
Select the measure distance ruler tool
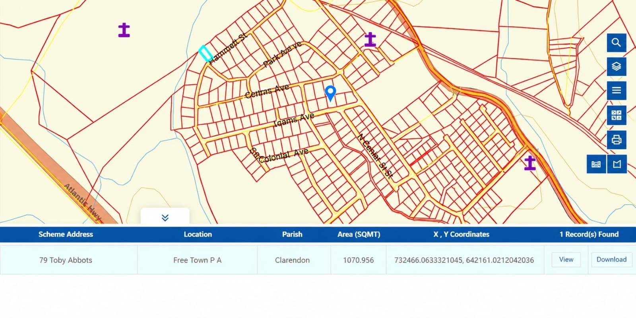point(596,164)
